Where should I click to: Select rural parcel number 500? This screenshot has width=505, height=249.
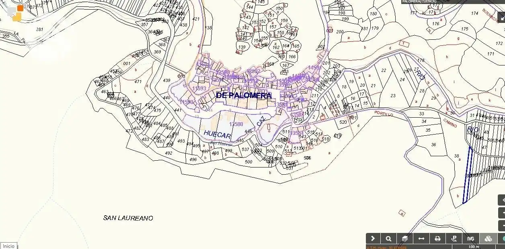coord(248,162)
